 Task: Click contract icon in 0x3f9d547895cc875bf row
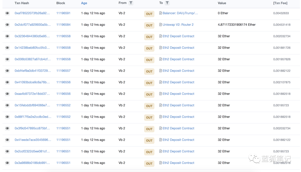160,128
